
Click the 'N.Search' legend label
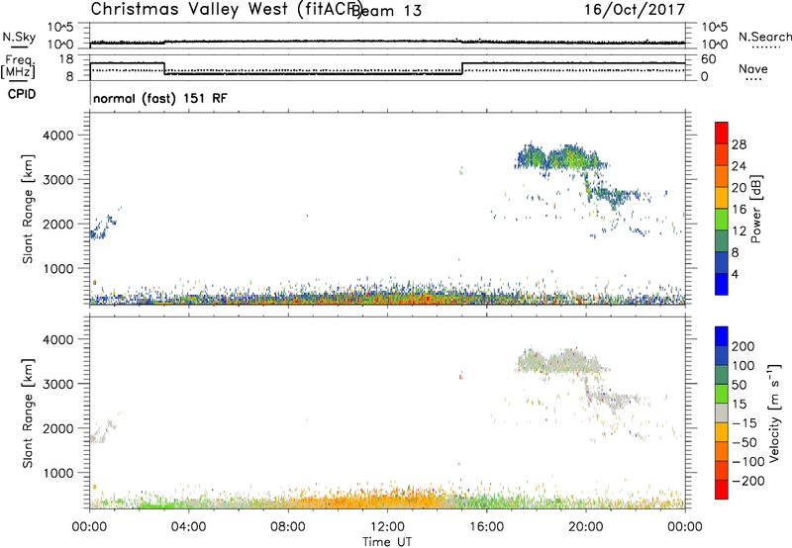(x=764, y=37)
